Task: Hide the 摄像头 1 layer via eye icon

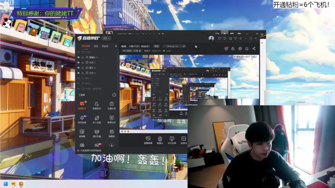Action: coord(78,57)
